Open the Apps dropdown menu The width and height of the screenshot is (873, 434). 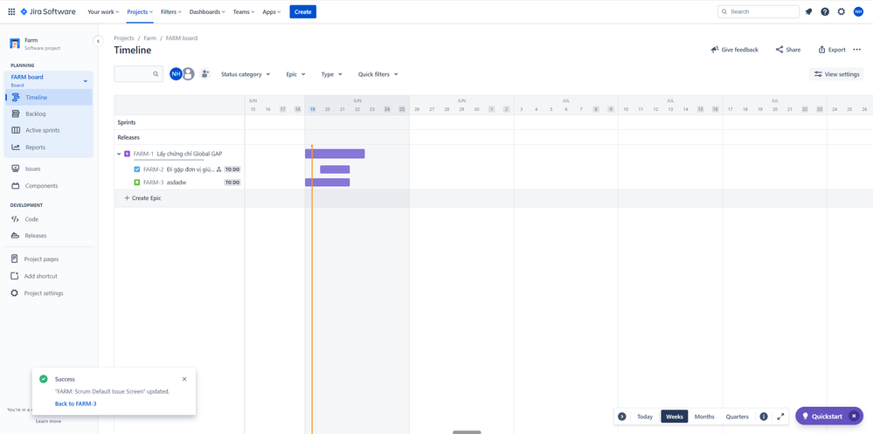[x=272, y=11]
